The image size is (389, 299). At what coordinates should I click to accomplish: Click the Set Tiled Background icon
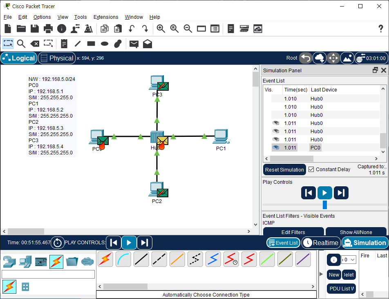click(347, 58)
